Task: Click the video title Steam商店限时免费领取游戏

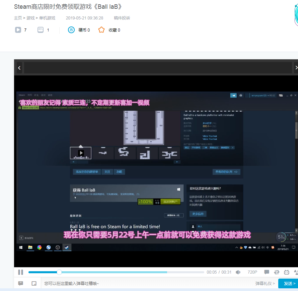Action: (67, 7)
